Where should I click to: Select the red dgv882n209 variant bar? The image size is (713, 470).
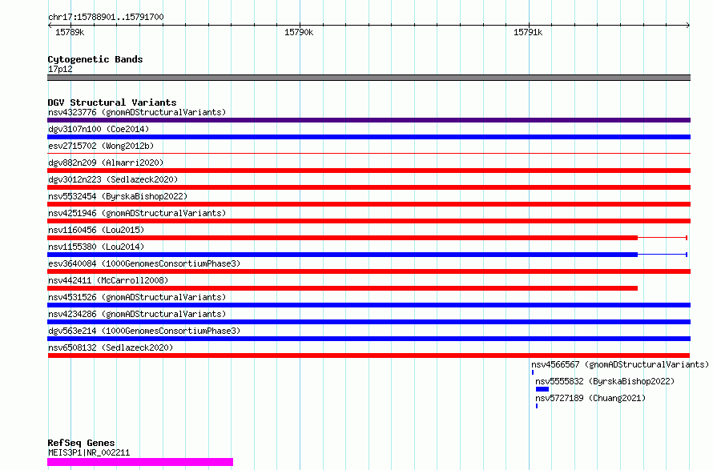point(369,171)
